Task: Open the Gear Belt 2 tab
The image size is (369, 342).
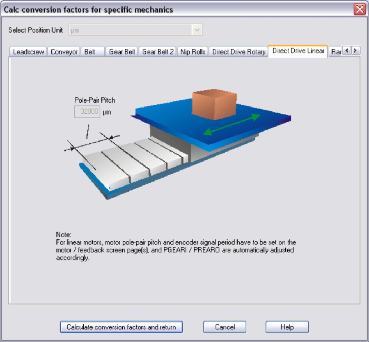Action: pos(158,52)
